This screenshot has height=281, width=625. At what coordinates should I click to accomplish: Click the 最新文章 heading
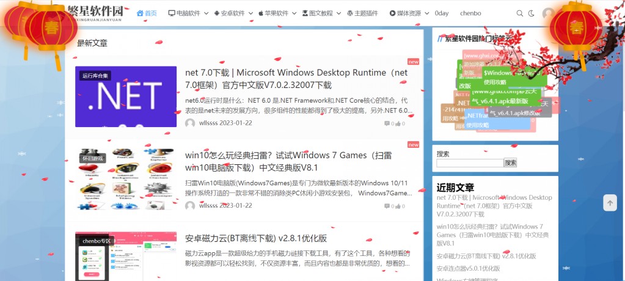(92, 43)
